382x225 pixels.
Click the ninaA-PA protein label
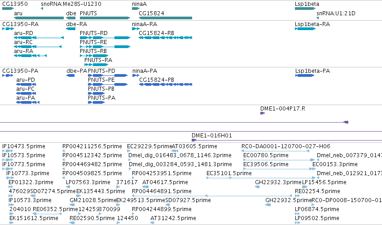coord(145,71)
